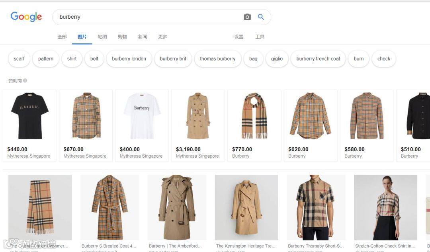Open the $670.00 check shirt ad
Screen dimensions: 430x252
pyautogui.click(x=86, y=125)
